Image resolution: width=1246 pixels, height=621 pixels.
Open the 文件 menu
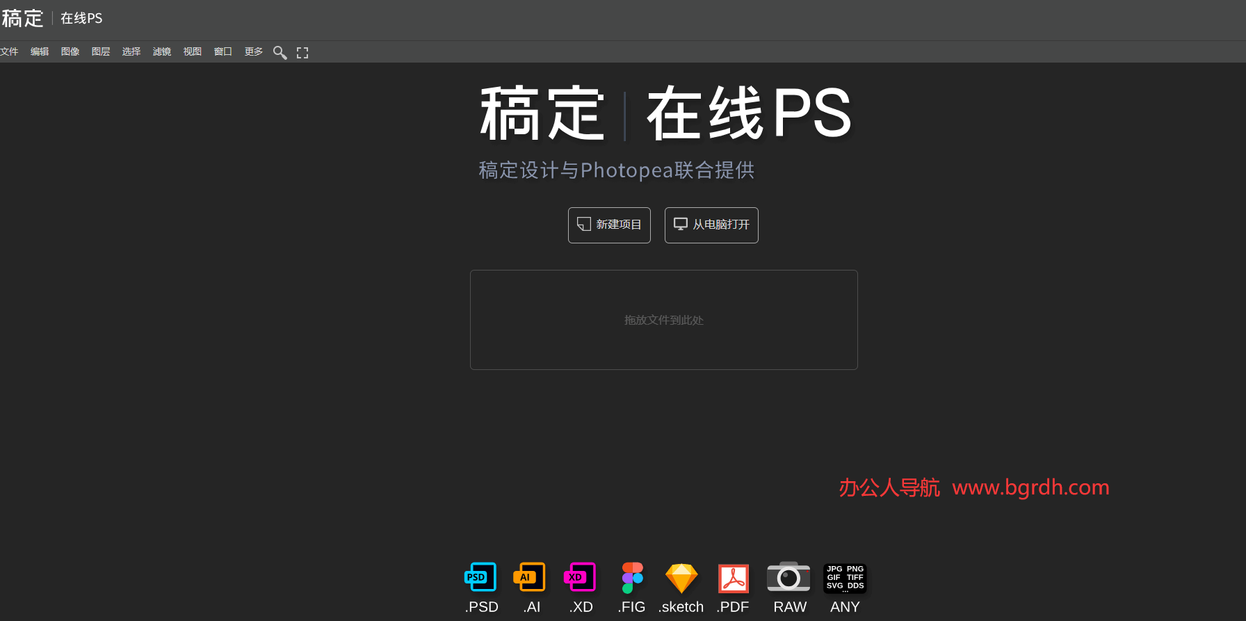coord(9,52)
